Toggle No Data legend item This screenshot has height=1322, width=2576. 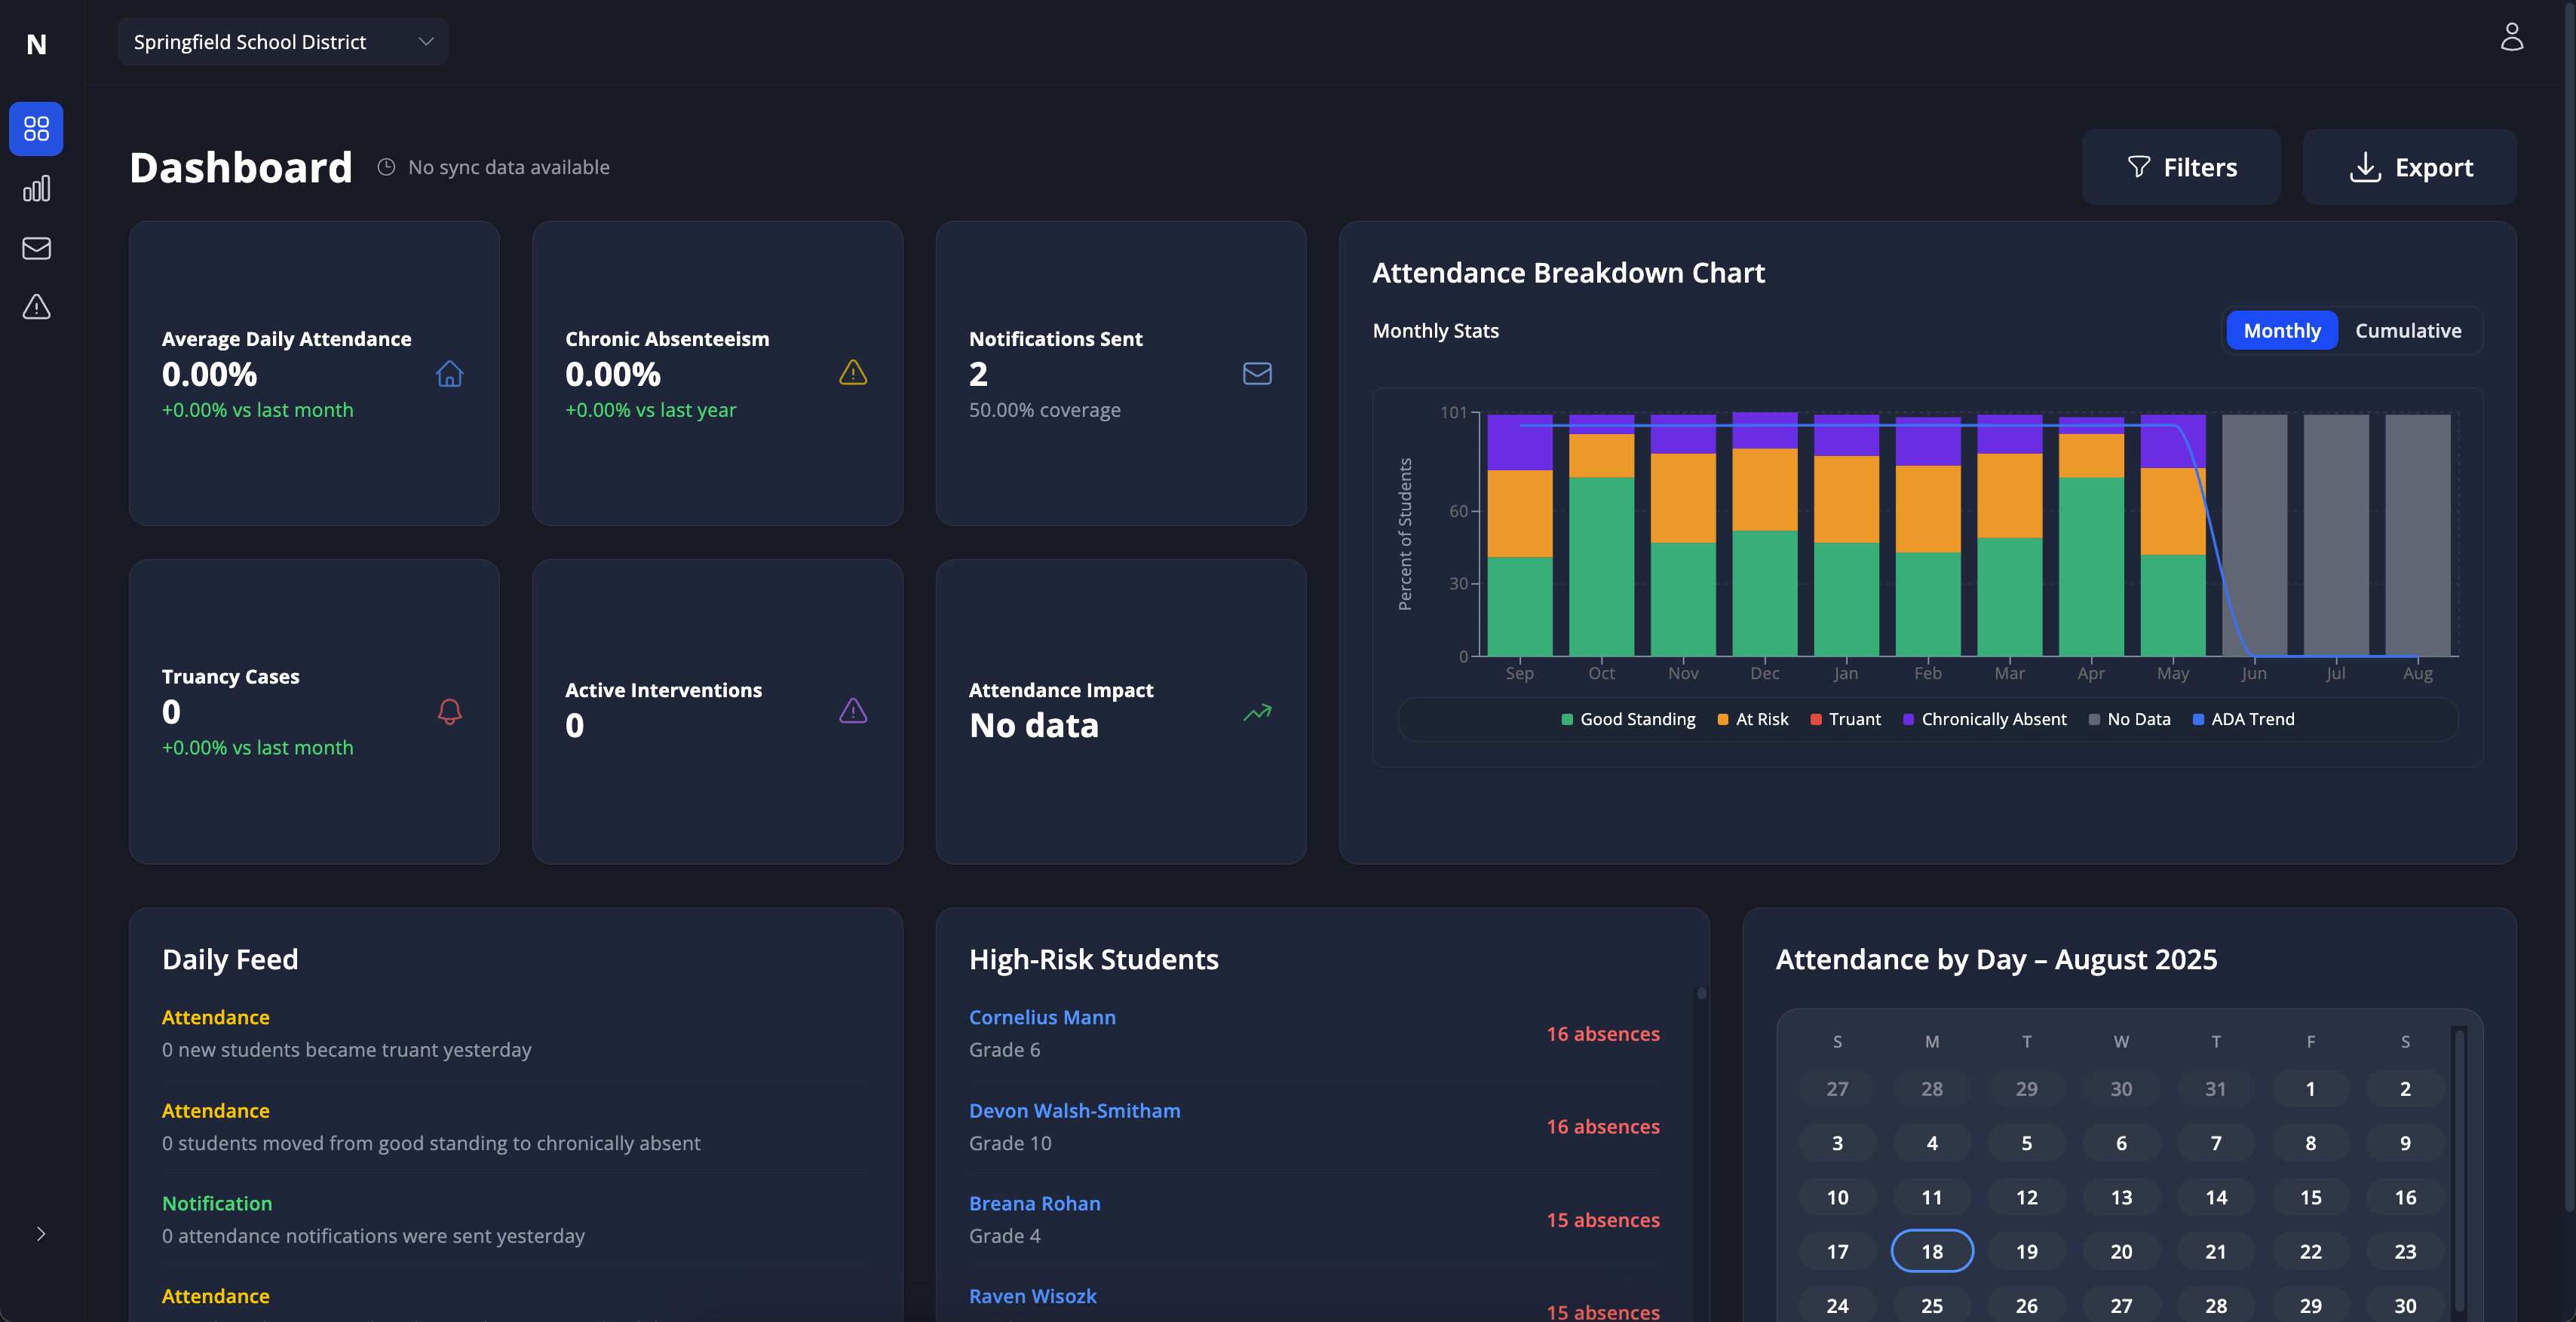(2129, 720)
